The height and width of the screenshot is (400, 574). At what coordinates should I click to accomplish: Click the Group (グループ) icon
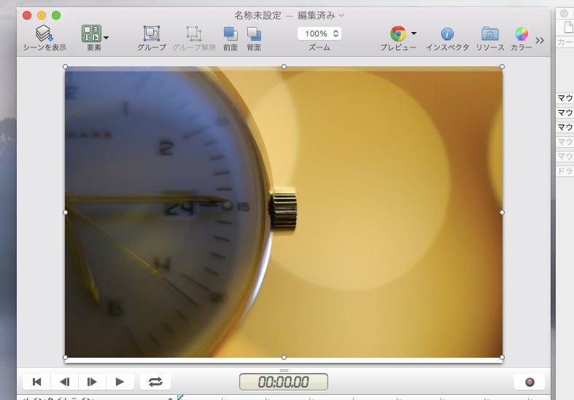coord(152,34)
